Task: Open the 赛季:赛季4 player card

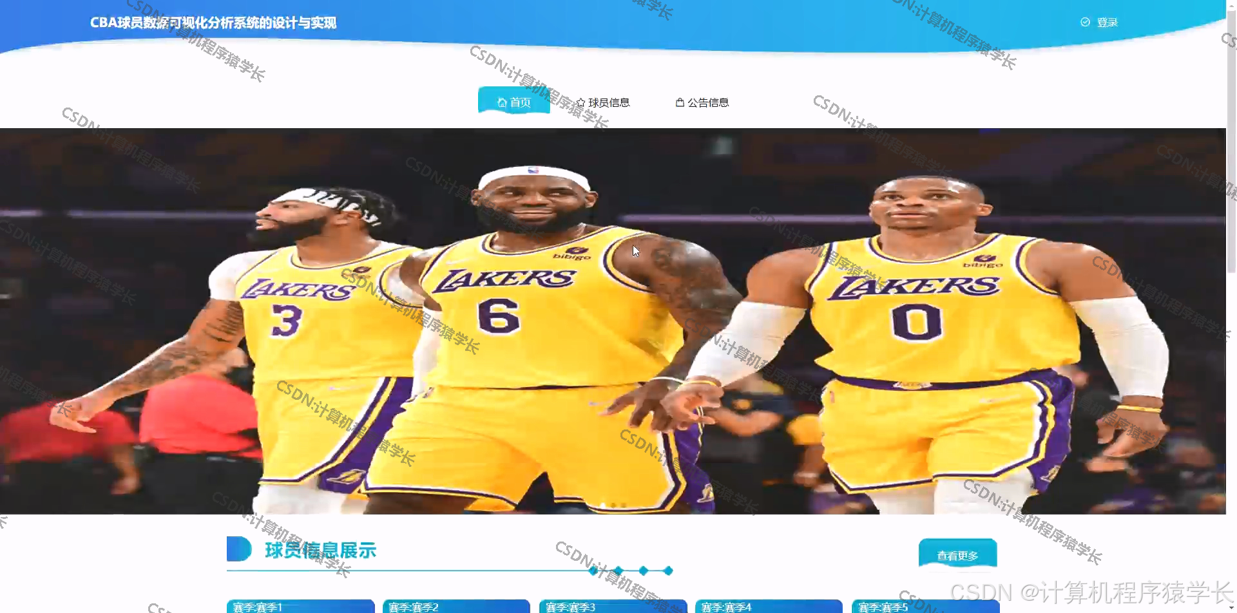Action: 769,607
